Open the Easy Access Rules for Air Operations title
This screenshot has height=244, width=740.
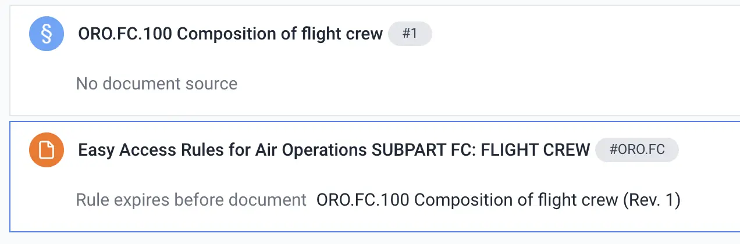click(x=333, y=150)
